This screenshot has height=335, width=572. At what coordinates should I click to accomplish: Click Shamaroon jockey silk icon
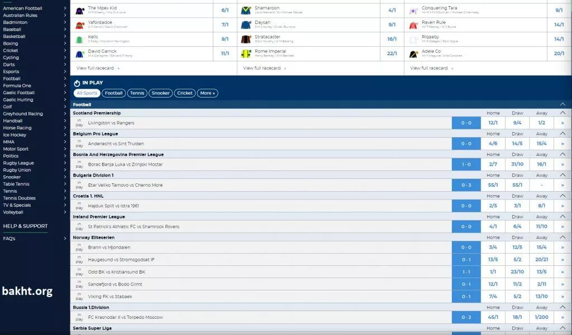(246, 11)
